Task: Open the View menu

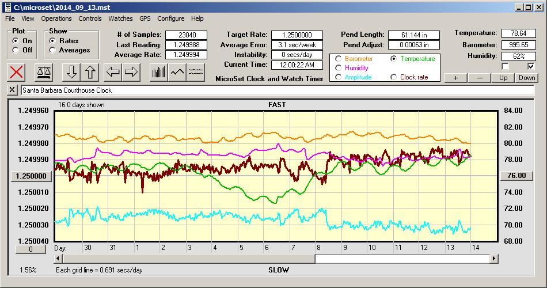Action: point(28,18)
